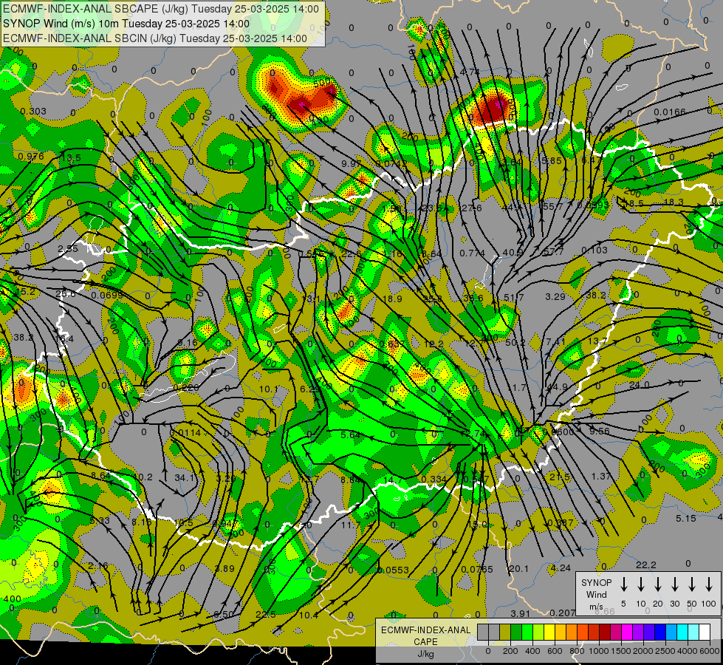The width and height of the screenshot is (723, 665).
Task: Click the '9.16' value on the map
Action: click(187, 342)
